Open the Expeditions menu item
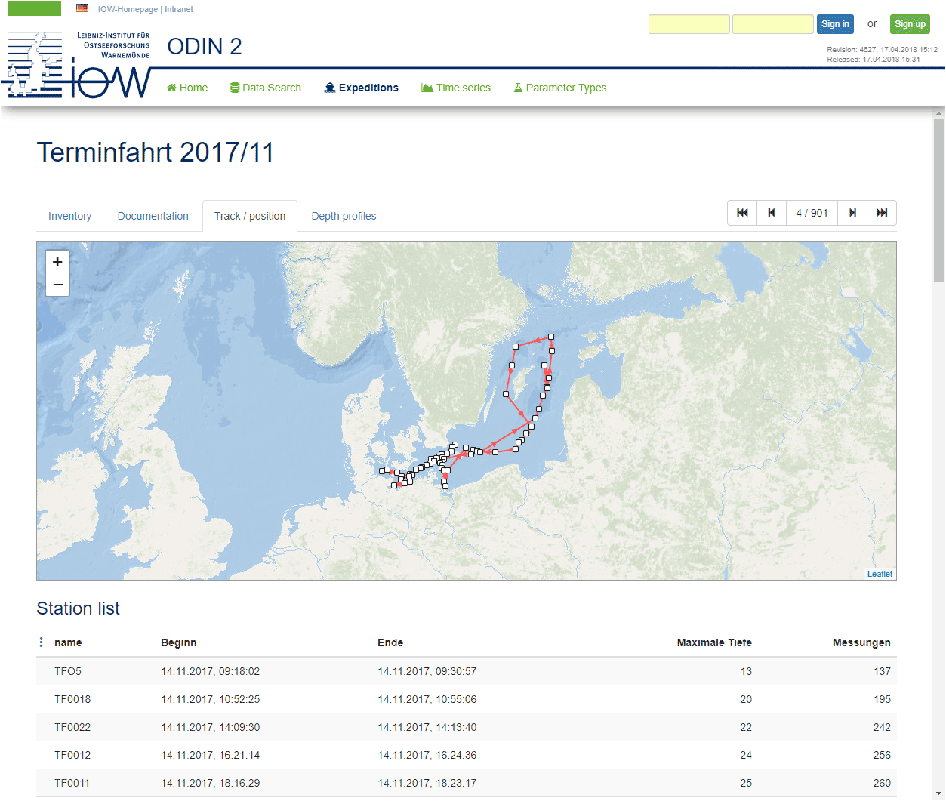The width and height of the screenshot is (946, 801). point(361,88)
